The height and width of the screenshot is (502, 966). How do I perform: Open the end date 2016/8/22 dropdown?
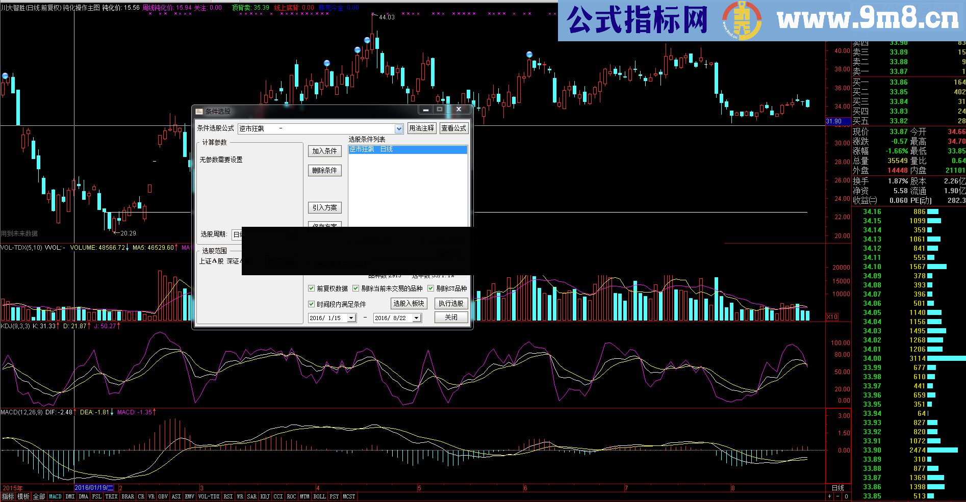(x=416, y=317)
